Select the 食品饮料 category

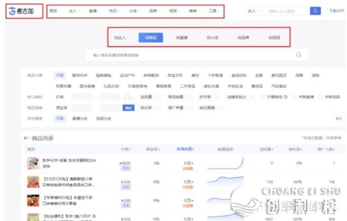pos(239,76)
